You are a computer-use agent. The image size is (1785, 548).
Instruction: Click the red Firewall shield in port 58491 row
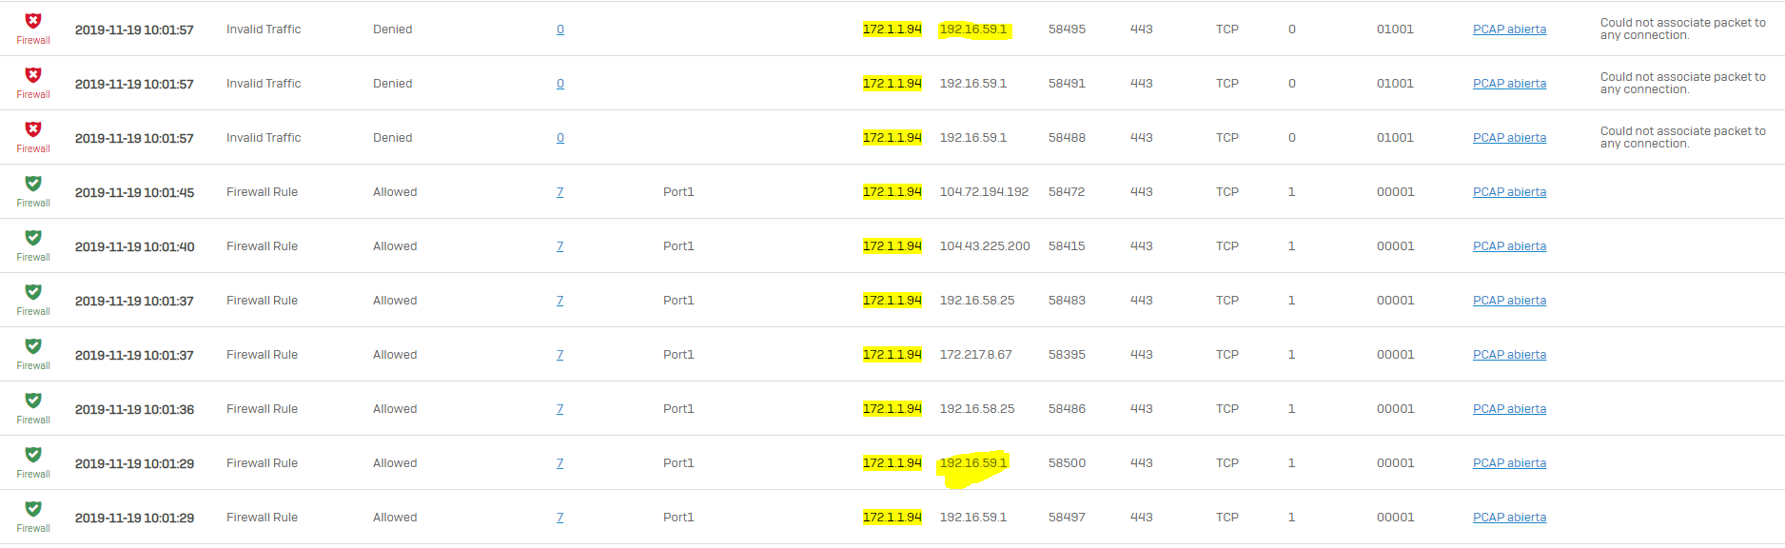point(33,75)
